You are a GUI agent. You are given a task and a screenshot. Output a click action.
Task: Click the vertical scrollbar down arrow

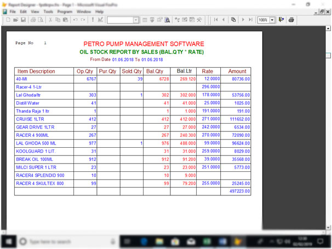pyautogui.click(x=328, y=228)
